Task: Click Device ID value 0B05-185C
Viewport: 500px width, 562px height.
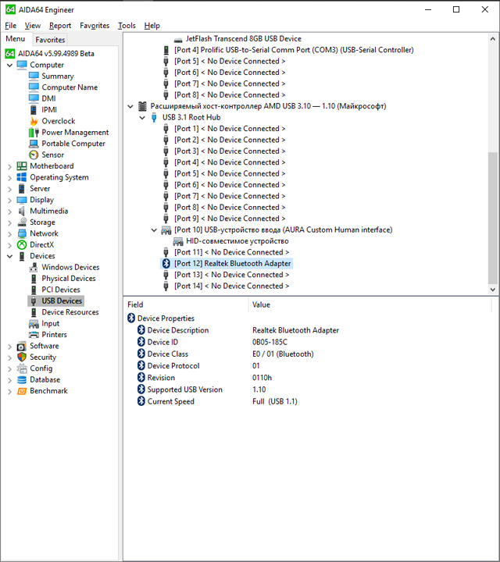Action: [x=270, y=342]
